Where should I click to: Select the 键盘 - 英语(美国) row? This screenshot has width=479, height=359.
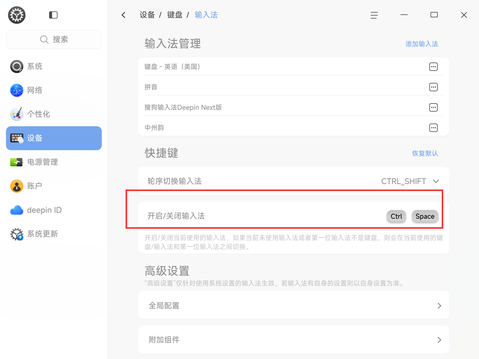pos(293,66)
